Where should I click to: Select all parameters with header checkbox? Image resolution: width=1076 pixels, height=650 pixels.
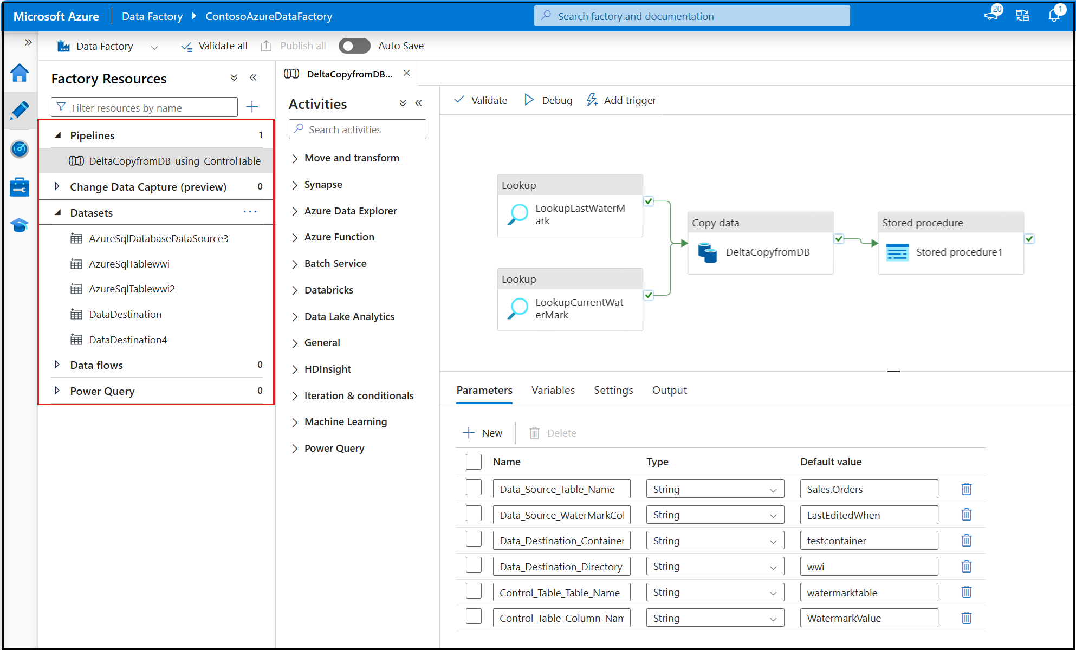[474, 461]
